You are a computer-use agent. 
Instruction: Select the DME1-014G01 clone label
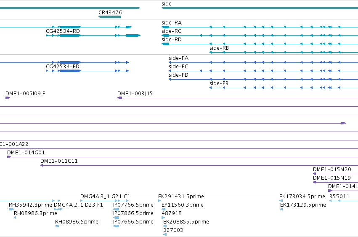[26, 153]
